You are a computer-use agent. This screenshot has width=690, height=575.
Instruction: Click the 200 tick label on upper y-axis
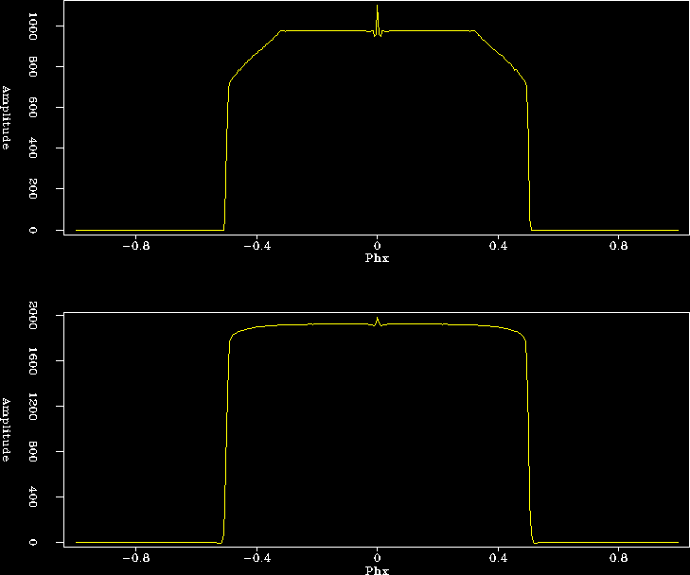click(33, 189)
